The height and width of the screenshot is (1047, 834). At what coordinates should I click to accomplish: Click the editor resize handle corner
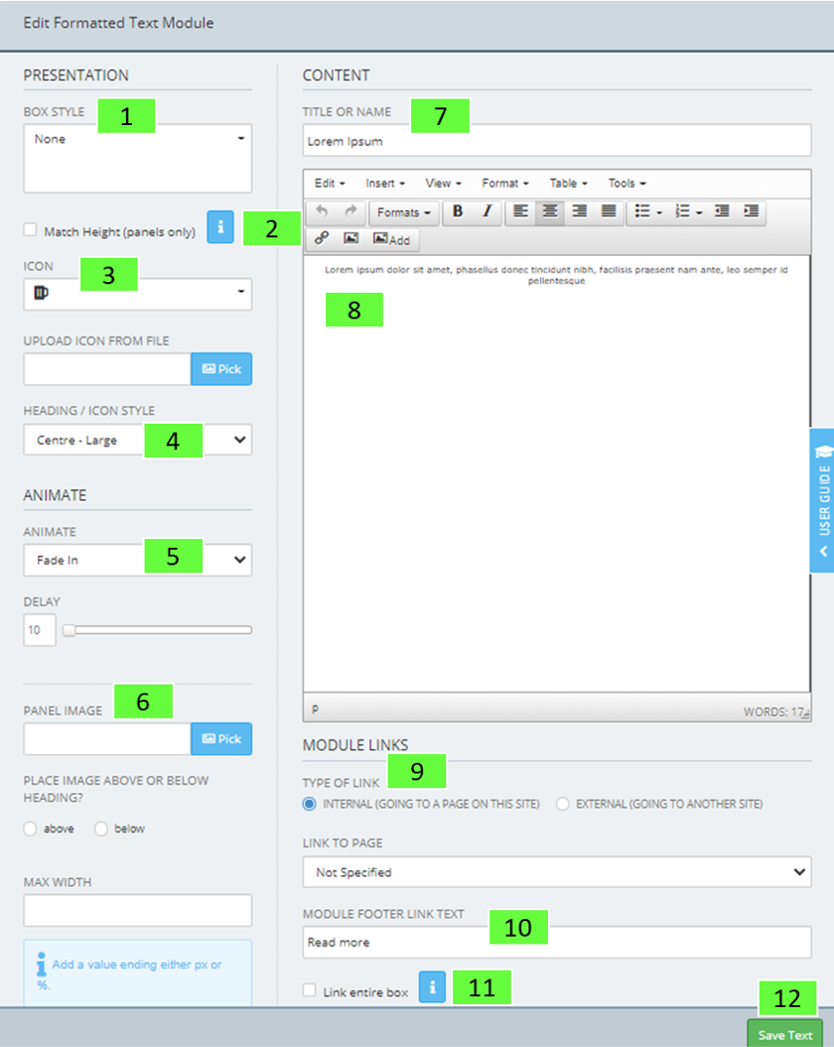(806, 715)
